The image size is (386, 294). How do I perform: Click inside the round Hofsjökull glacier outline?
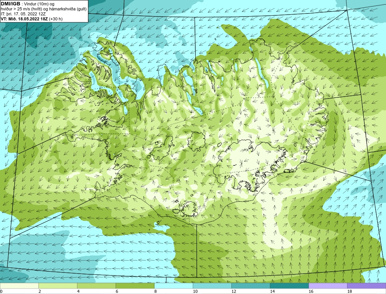(x=196, y=141)
